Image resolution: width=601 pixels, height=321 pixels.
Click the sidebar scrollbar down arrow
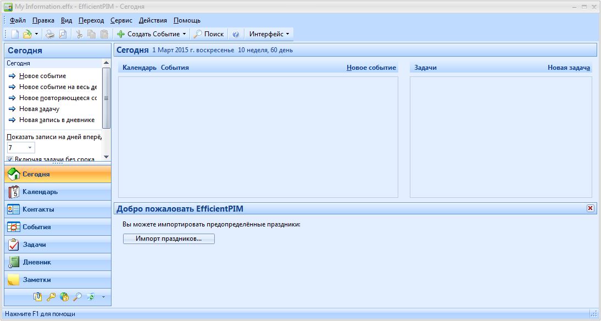point(106,157)
